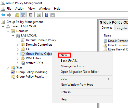The height and width of the screenshot is (108, 128).
Task: Click the gray Forward arrow toolbar icon
Action: [9, 15]
